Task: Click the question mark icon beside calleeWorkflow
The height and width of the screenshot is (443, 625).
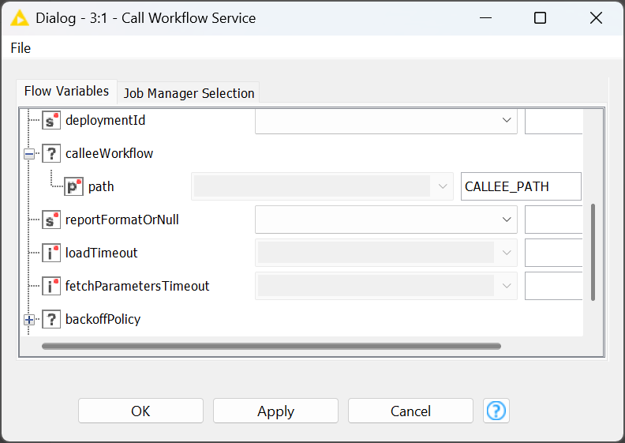Action: click(x=51, y=154)
